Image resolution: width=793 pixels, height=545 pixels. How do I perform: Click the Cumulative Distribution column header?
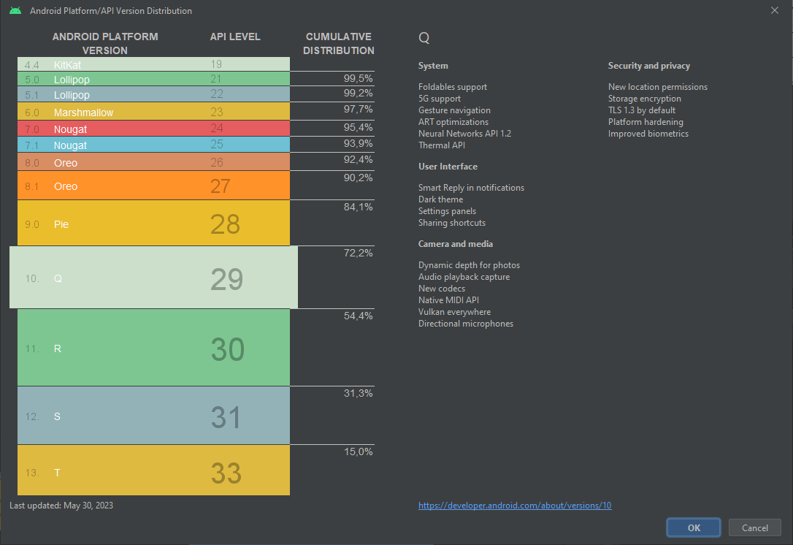point(338,44)
